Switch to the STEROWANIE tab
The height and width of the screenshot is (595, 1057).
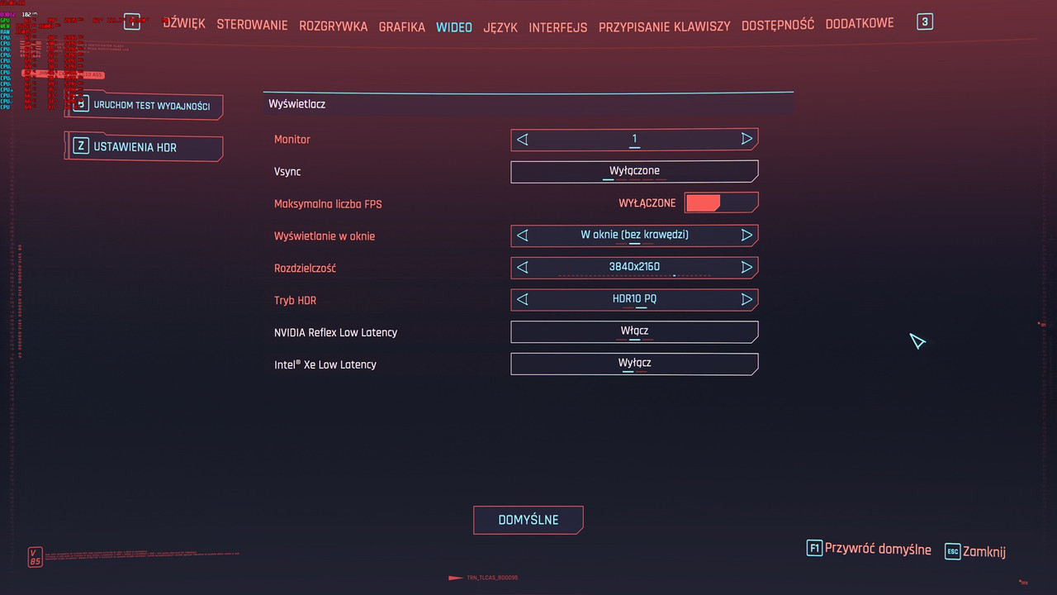point(252,25)
